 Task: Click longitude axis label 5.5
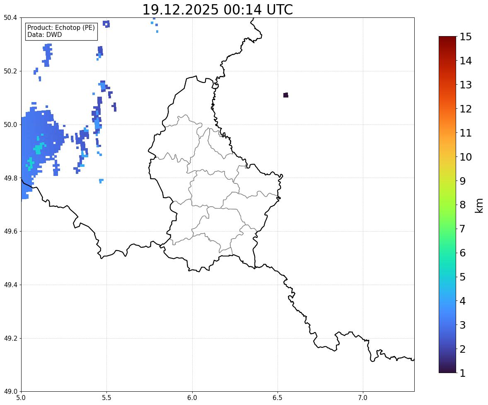click(x=107, y=398)
